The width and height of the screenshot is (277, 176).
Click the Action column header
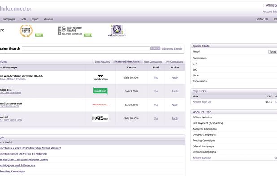pyautogui.click(x=175, y=67)
